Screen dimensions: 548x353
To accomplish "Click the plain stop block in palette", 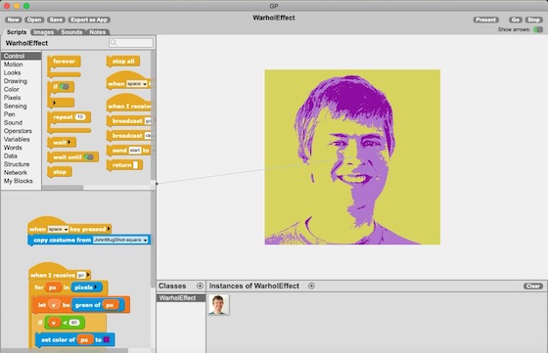I will (60, 172).
